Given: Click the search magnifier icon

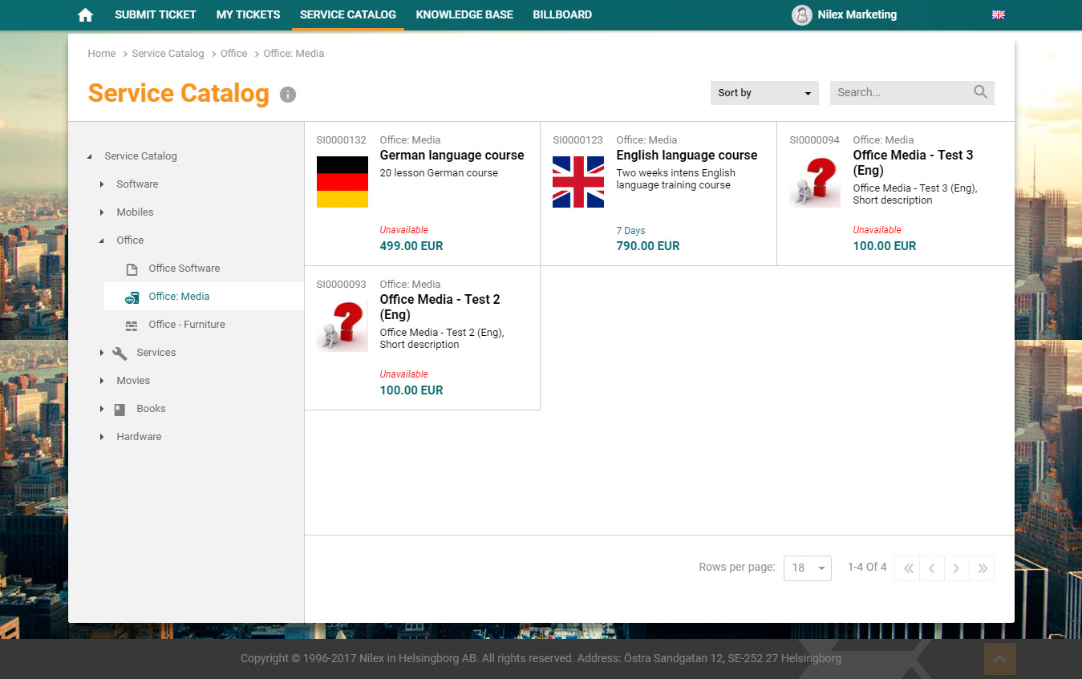Looking at the screenshot, I should tap(980, 92).
